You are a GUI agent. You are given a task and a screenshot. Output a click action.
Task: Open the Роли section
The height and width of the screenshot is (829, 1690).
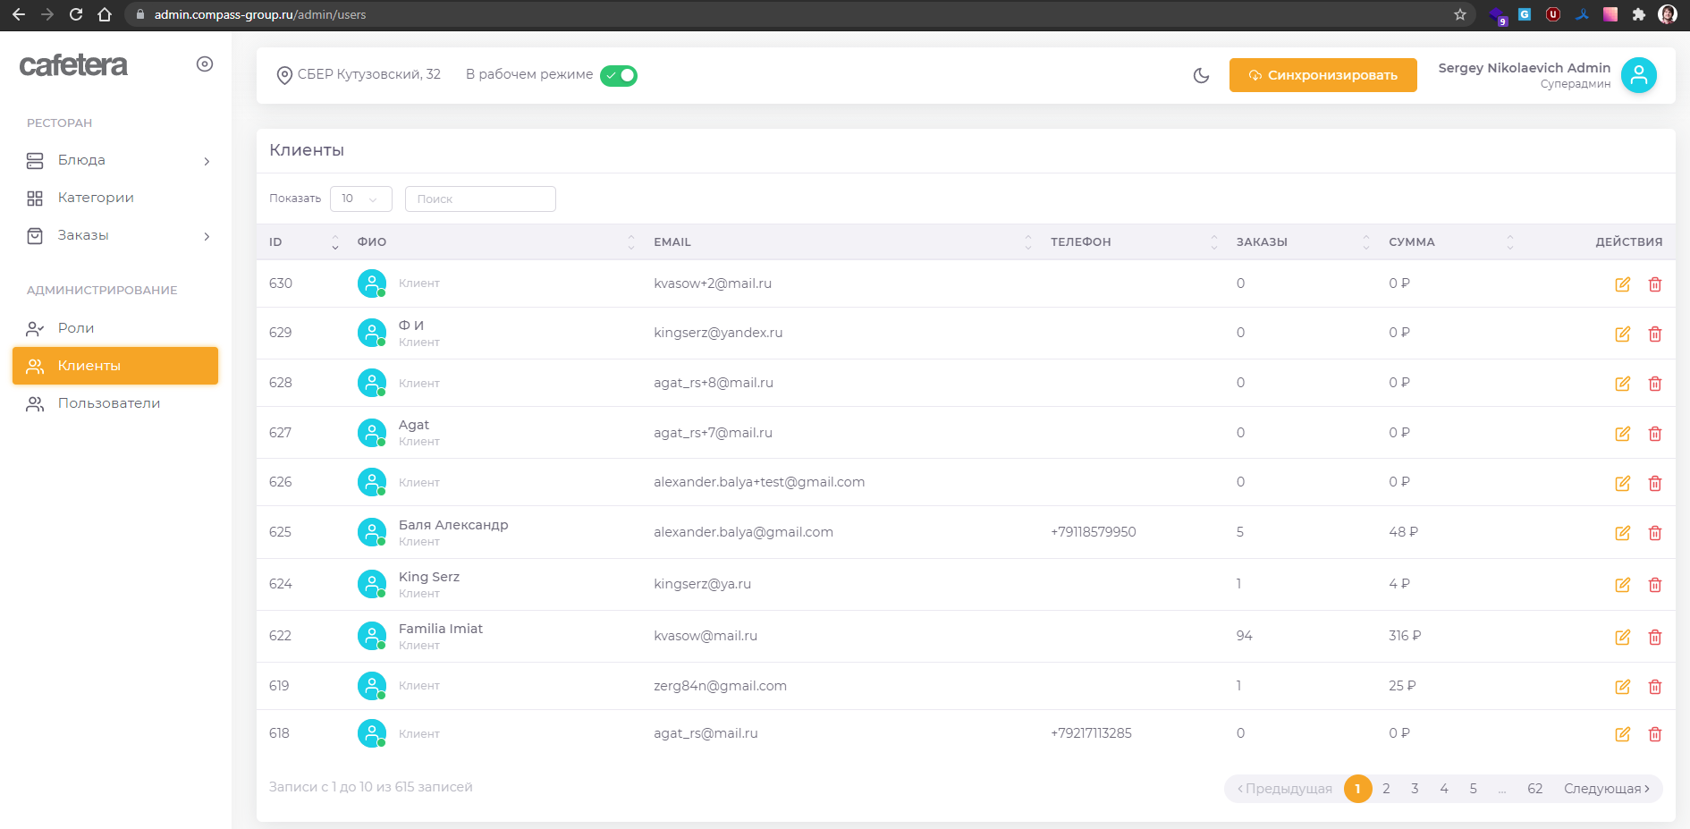(76, 328)
